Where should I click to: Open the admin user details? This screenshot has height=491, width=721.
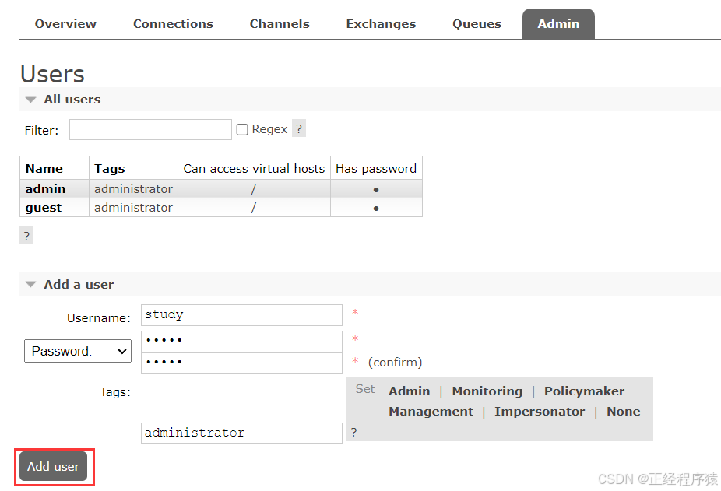pyautogui.click(x=45, y=189)
